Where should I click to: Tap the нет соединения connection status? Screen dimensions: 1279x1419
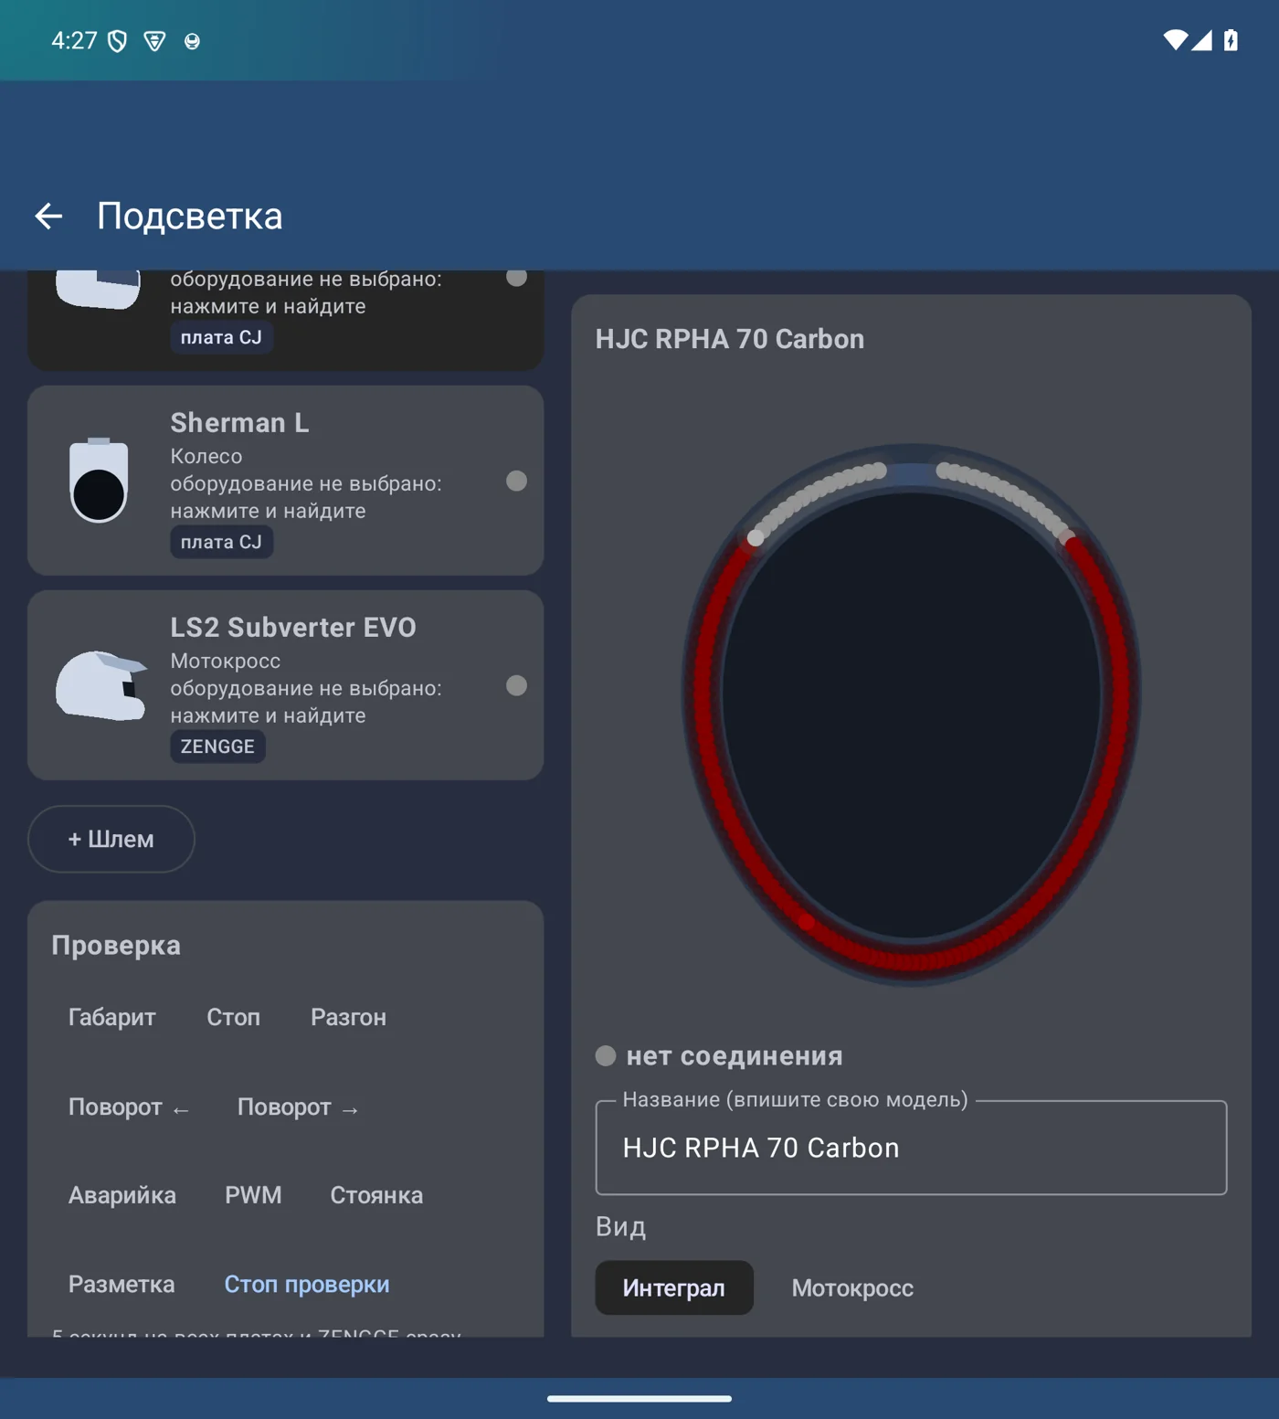click(720, 1056)
